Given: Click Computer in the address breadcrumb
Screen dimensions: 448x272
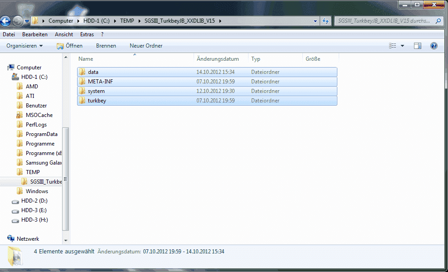Looking at the screenshot, I should point(61,21).
